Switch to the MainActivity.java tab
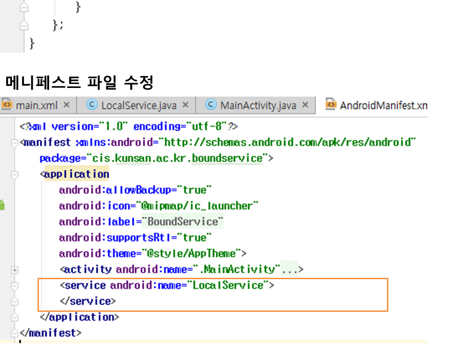462x346 pixels. (x=258, y=105)
